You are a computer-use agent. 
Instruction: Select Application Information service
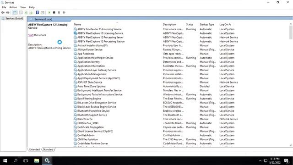tap(91, 66)
